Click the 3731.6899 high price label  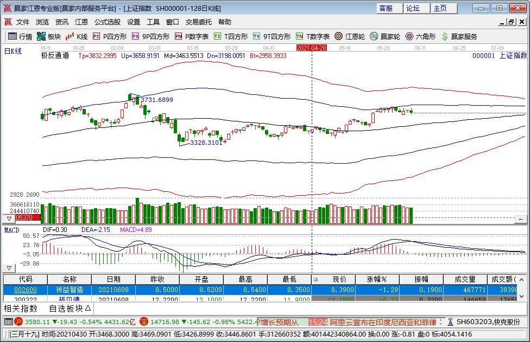(x=157, y=100)
